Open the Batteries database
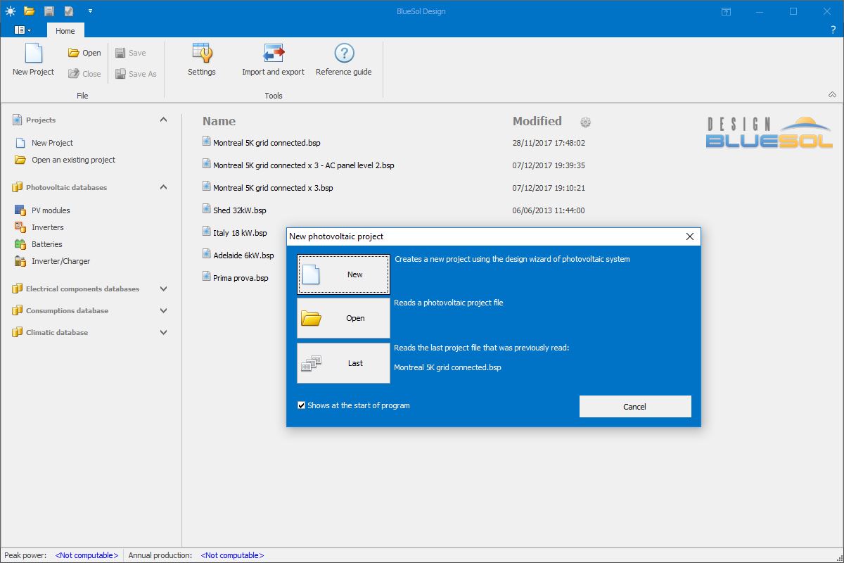Image resolution: width=844 pixels, height=563 pixels. pyautogui.click(x=46, y=244)
